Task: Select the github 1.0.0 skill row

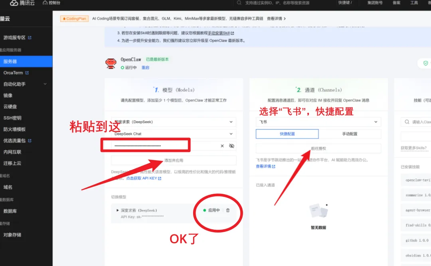Action: click(416, 240)
